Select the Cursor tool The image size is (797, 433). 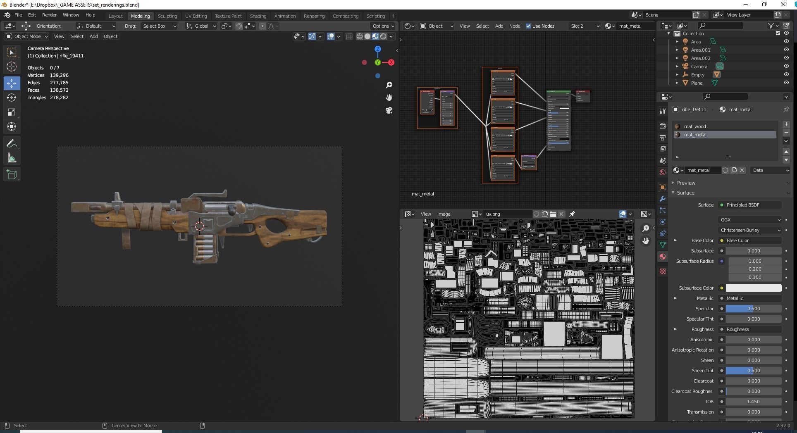coord(12,67)
